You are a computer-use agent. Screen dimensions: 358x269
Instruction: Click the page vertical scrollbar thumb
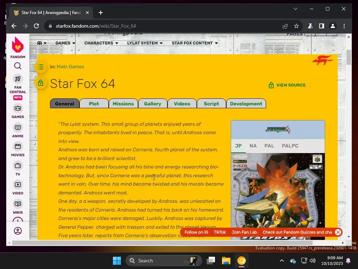349,57
